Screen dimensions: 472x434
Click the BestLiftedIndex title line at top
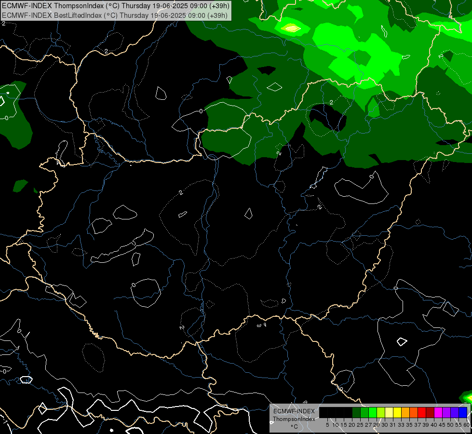click(115, 15)
